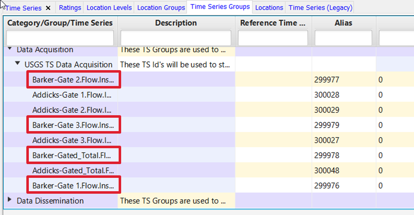Switch to the Time Series tab

tap(23, 8)
